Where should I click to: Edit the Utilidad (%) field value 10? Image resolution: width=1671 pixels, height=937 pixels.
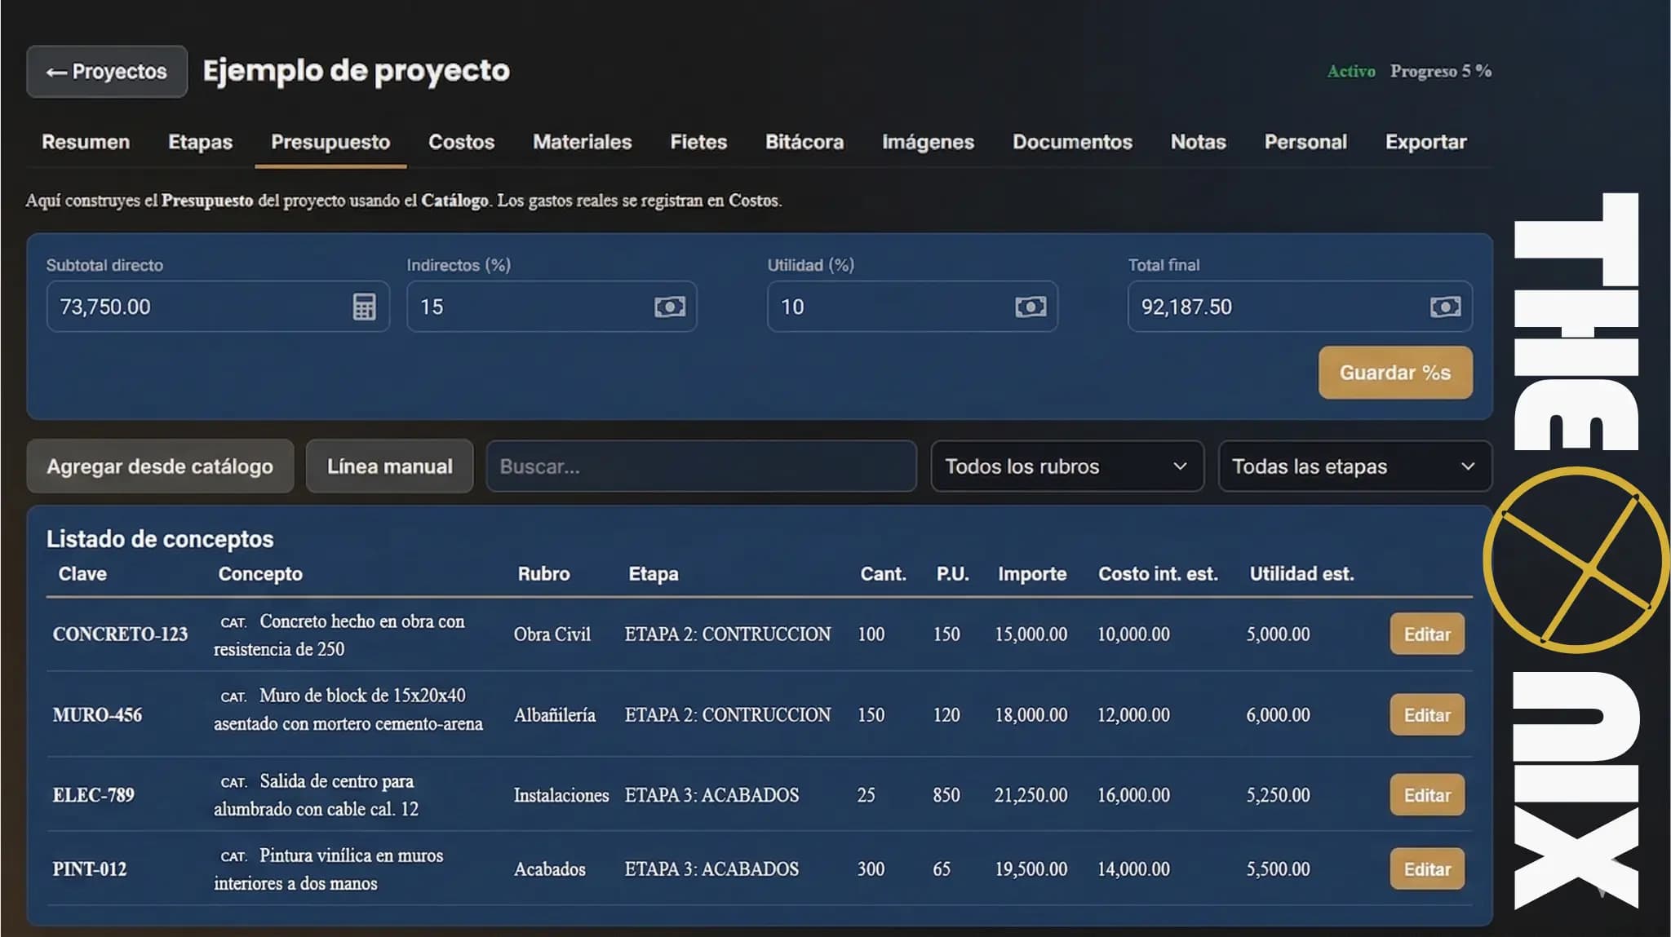912,307
